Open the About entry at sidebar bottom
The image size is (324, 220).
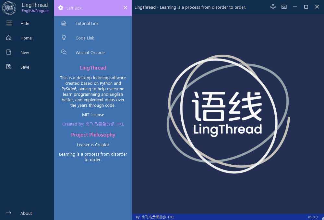click(26, 214)
